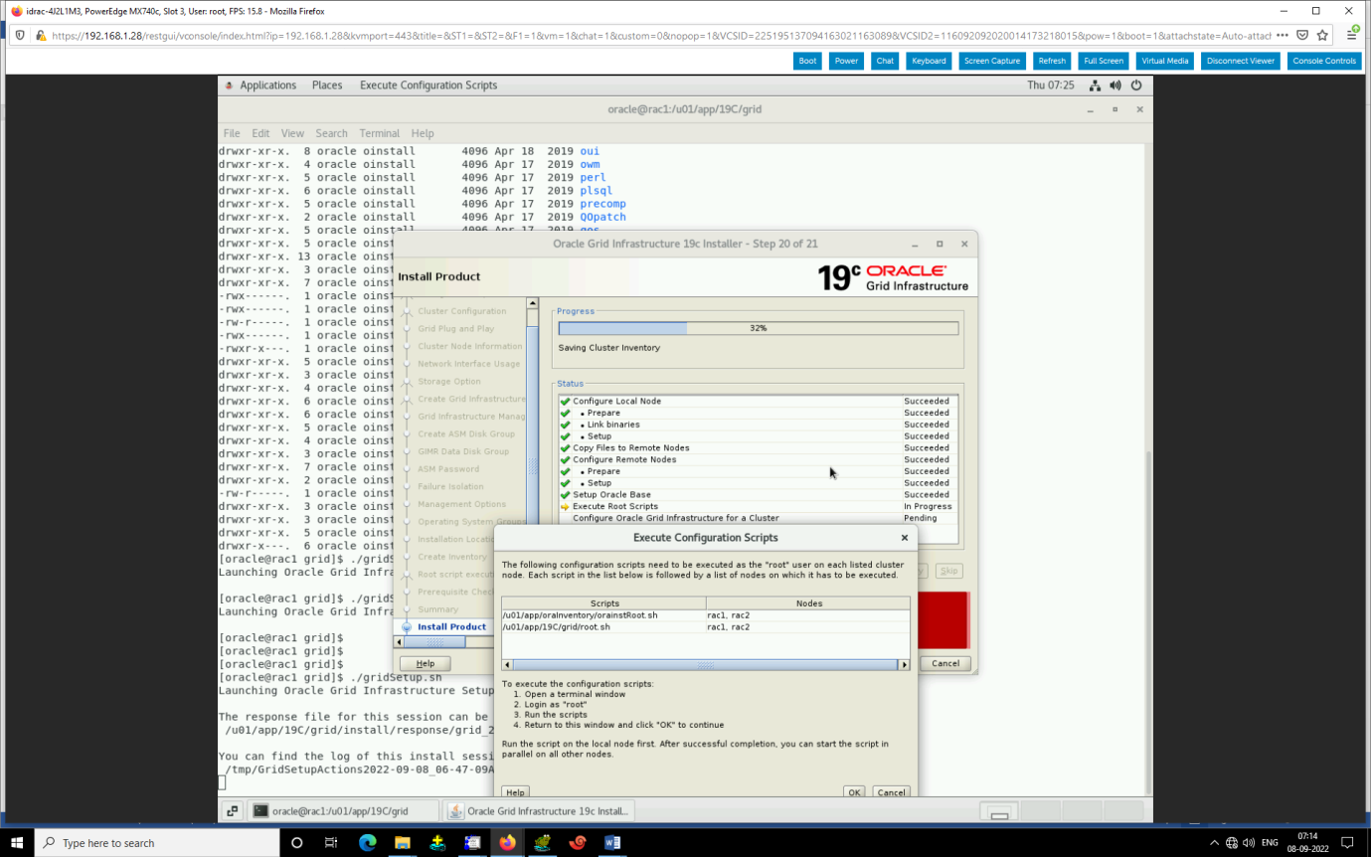Open the GNOME Places menu

point(327,86)
